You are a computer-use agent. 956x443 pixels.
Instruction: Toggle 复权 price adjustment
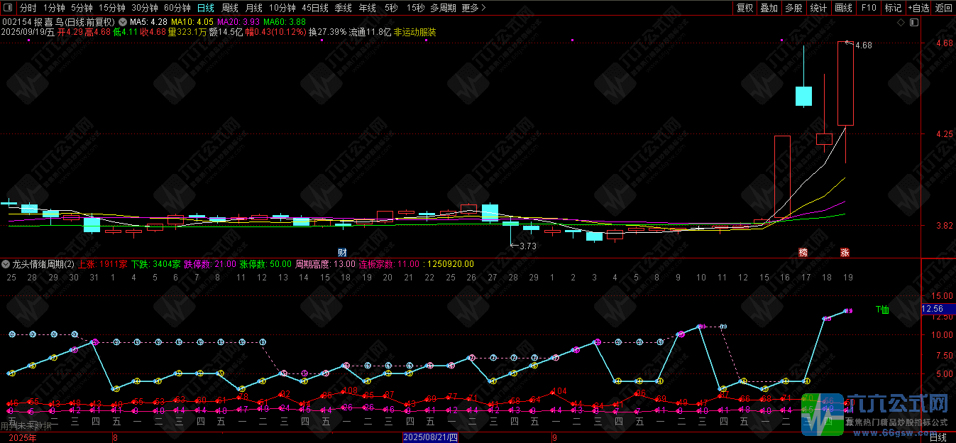point(745,8)
